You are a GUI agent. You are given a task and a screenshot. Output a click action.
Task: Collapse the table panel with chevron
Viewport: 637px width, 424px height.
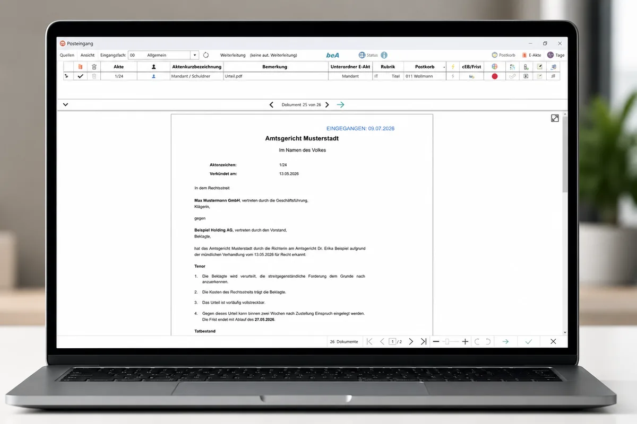[65, 105]
